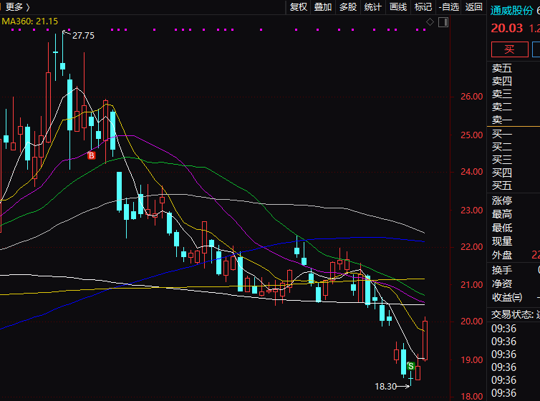Select the 画线 drawing tool
540x401 pixels.
click(397, 7)
